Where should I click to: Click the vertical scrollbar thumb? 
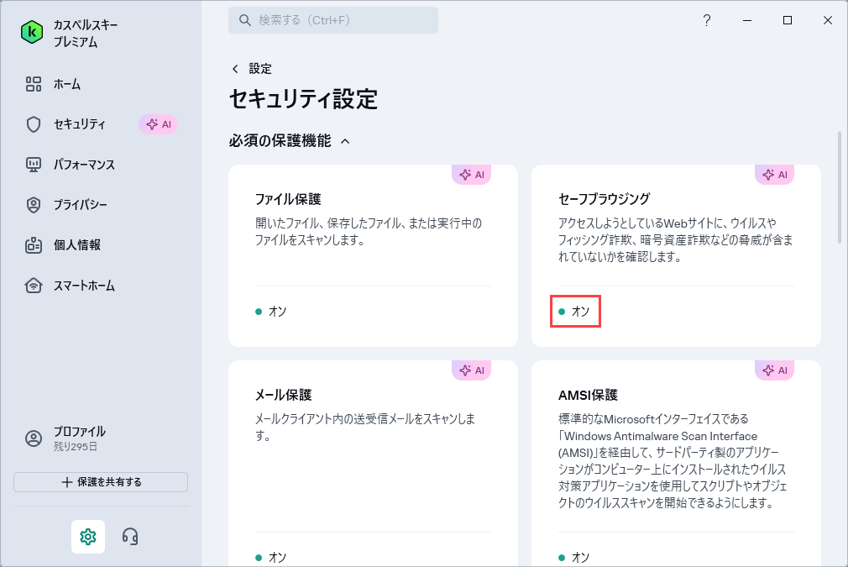coord(839,186)
